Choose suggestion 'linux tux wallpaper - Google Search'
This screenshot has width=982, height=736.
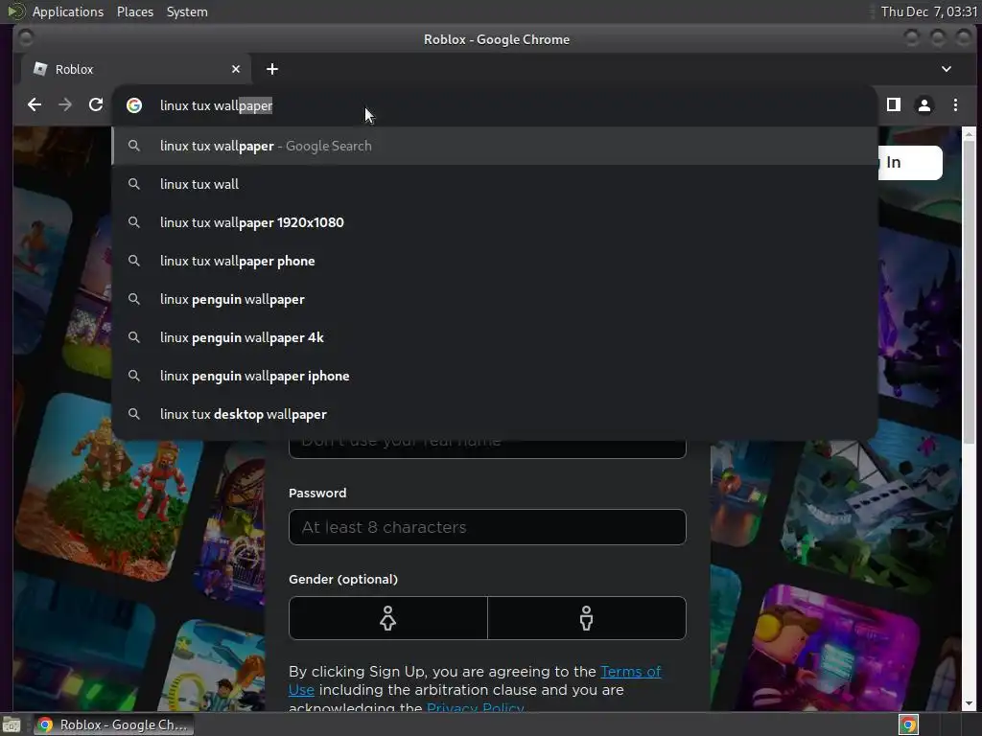coord(495,146)
